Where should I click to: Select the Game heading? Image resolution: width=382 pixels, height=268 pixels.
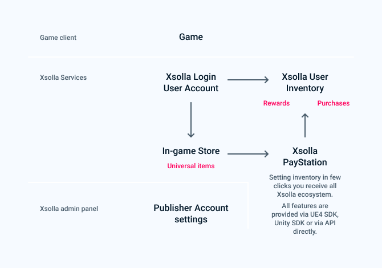(191, 37)
